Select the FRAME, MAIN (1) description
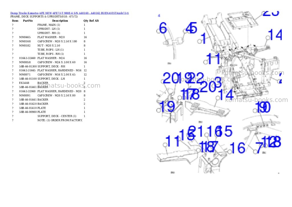The width and height of the screenshot is (292, 207). [x=48, y=25]
